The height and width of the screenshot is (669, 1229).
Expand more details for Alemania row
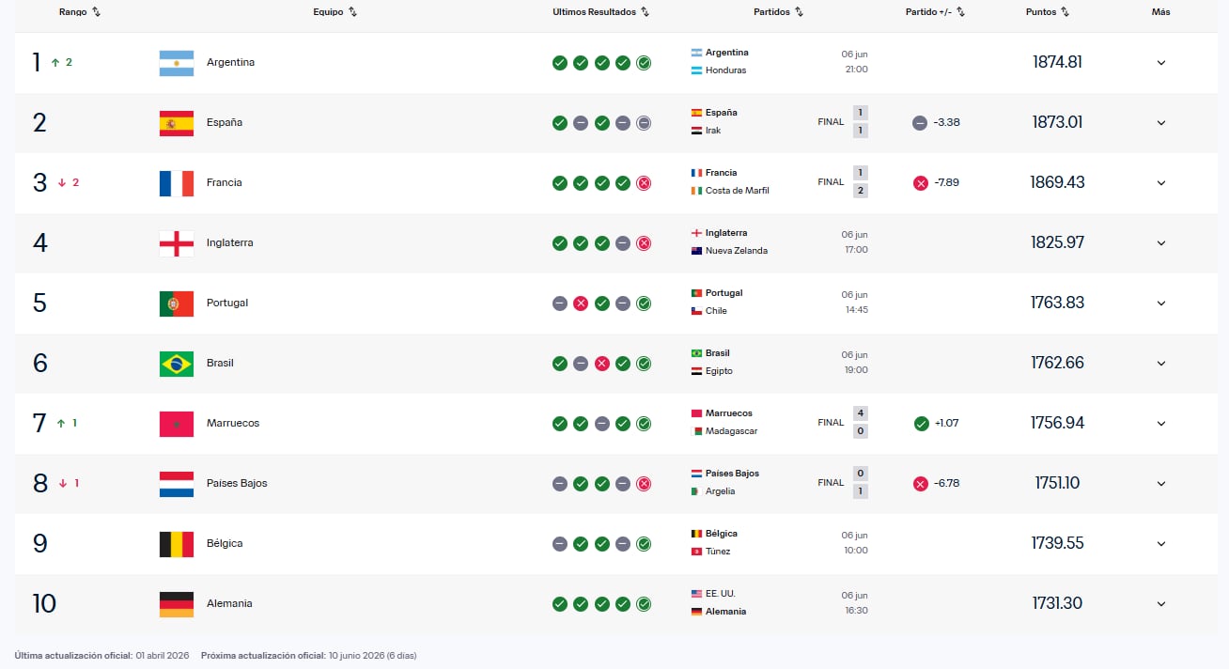point(1161,604)
